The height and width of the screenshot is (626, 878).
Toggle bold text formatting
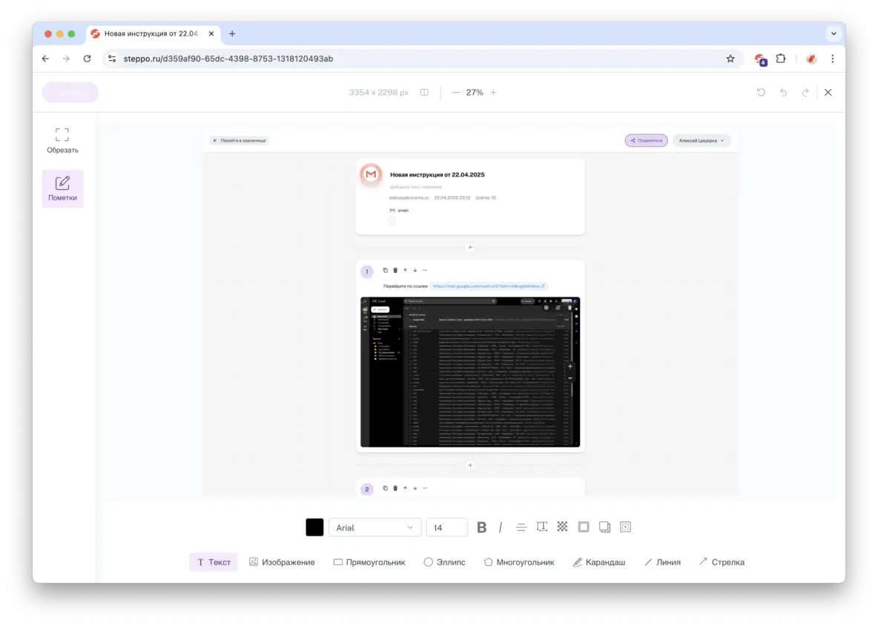pos(481,527)
